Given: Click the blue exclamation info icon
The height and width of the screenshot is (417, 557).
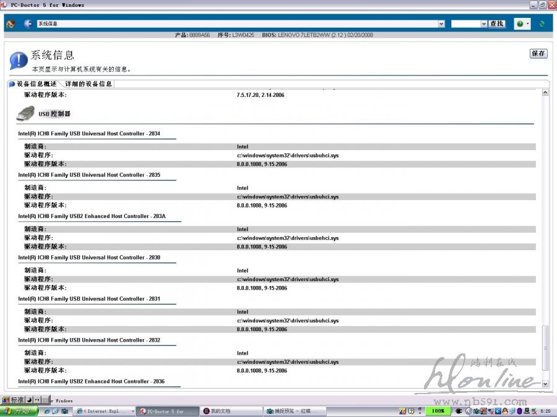Looking at the screenshot, I should pyautogui.click(x=18, y=61).
